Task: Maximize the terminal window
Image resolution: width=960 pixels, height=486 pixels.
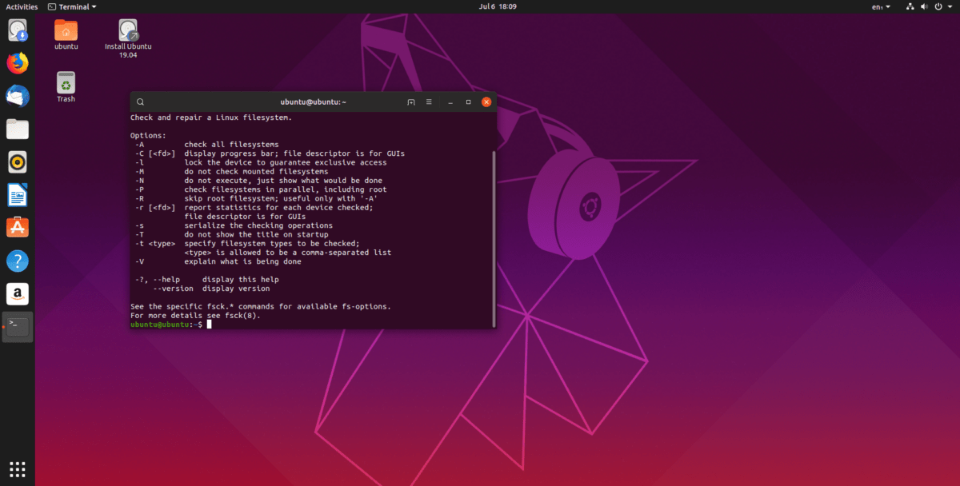Action: coord(468,102)
